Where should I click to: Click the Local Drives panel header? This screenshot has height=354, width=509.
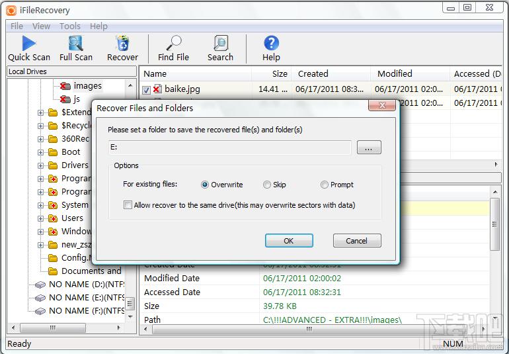72,71
